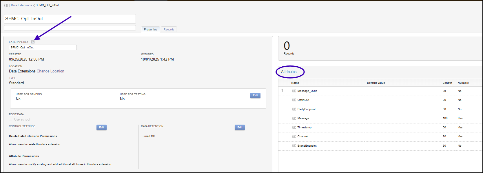Click the ABC type icon for PartyEndpoint
Viewport: 483px width, 173px height.
coord(294,109)
